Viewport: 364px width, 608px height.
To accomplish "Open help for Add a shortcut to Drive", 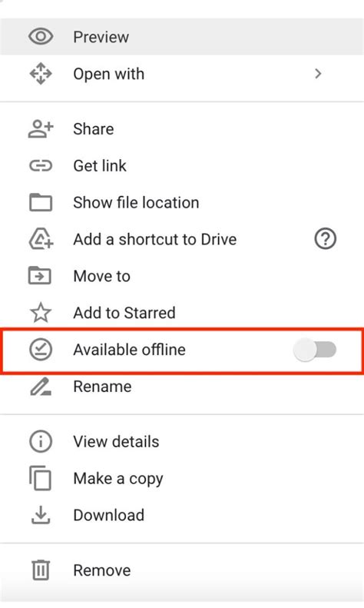I will coord(326,239).
